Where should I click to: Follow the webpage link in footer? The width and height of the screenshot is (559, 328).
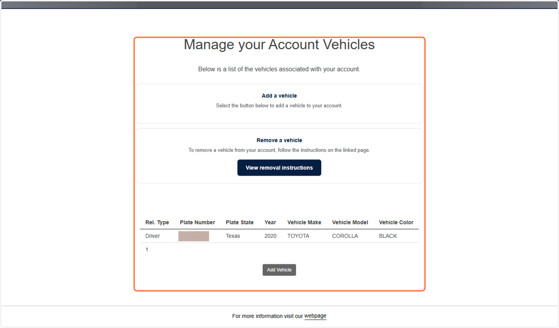(x=315, y=316)
